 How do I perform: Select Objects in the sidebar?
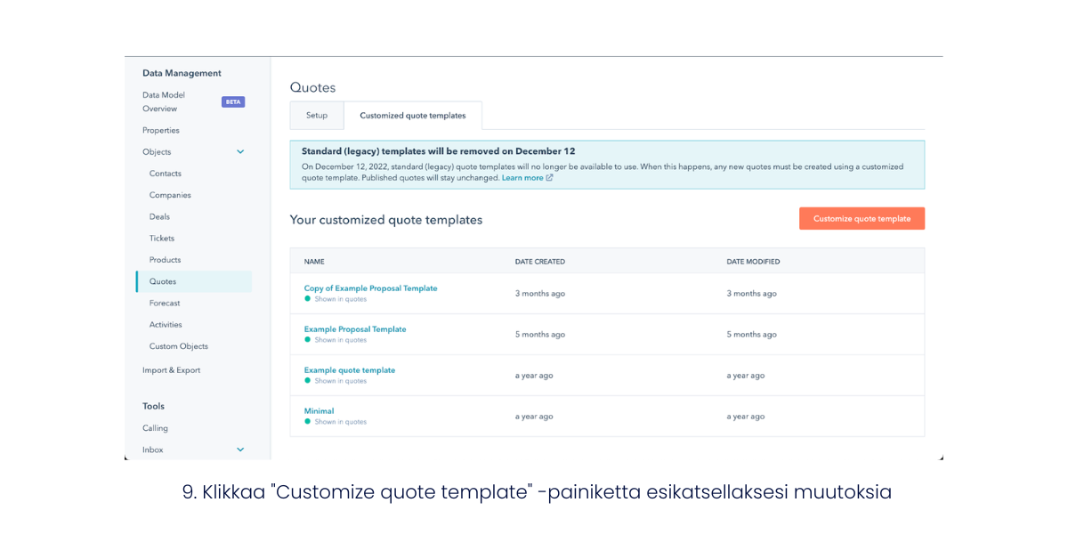coord(157,152)
